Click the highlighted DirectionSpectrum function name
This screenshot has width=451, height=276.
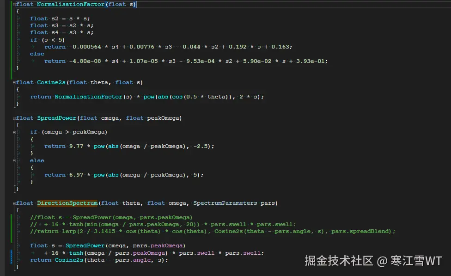(x=67, y=203)
